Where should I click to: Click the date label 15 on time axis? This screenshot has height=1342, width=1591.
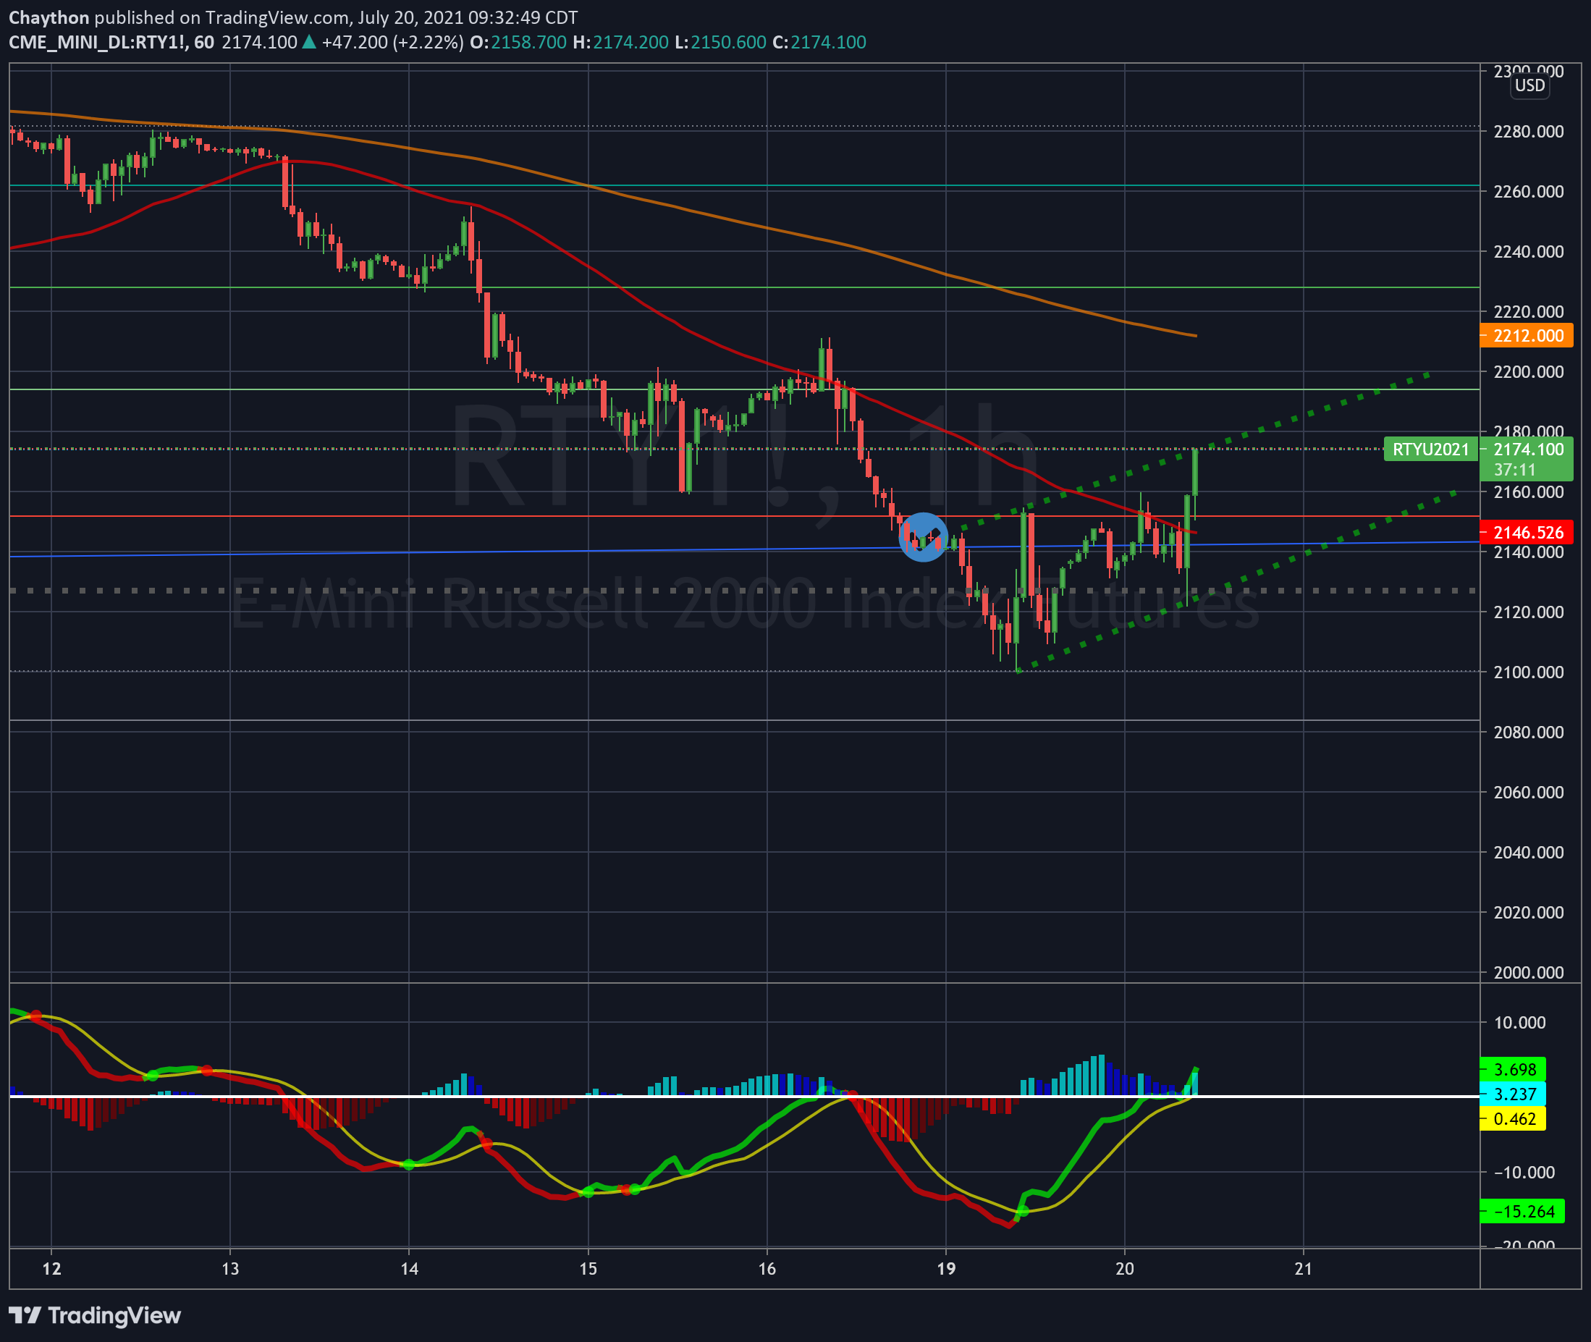pyautogui.click(x=588, y=1268)
